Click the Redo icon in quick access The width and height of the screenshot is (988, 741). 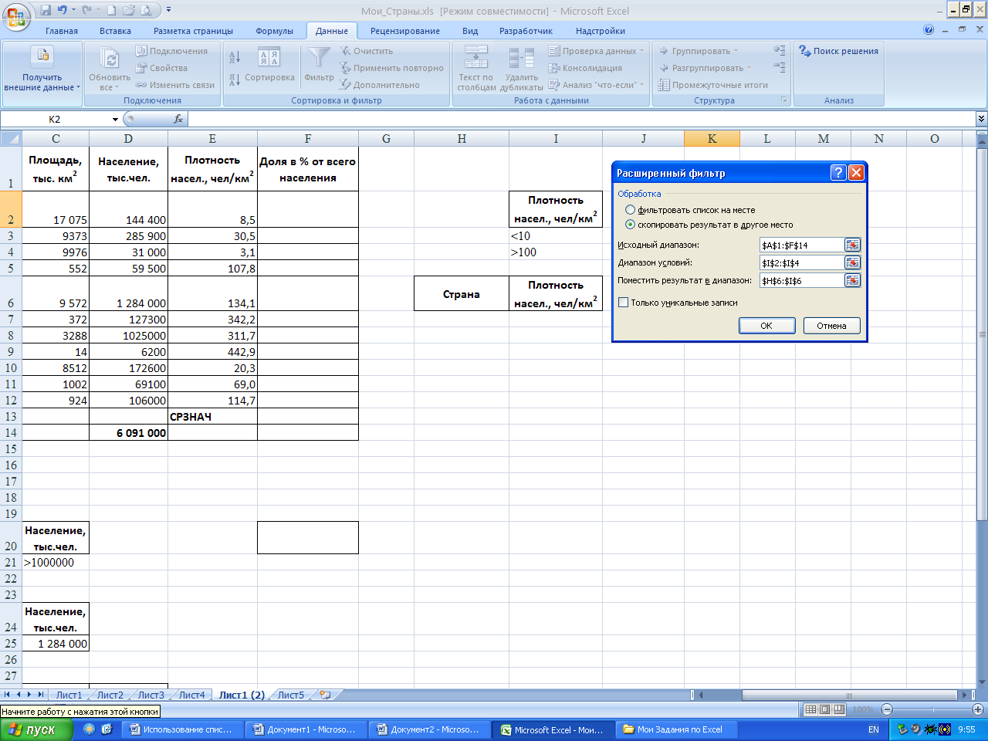point(86,11)
